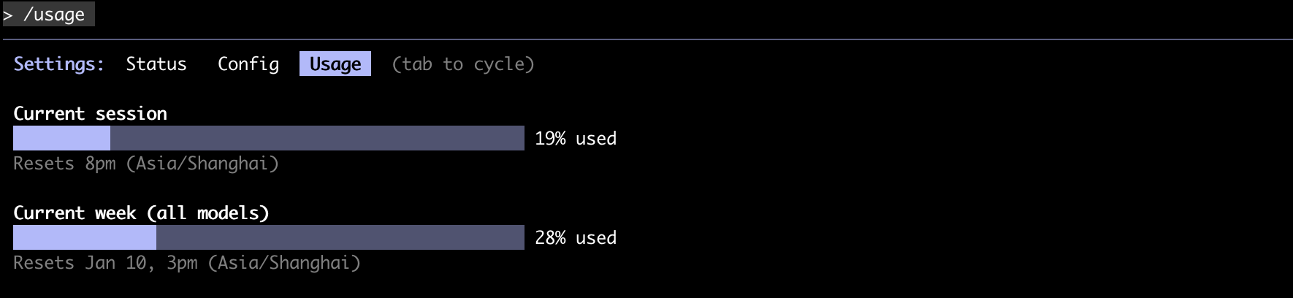Image resolution: width=1293 pixels, height=298 pixels.
Task: Click the Current week (all models) heading
Action: (x=142, y=213)
